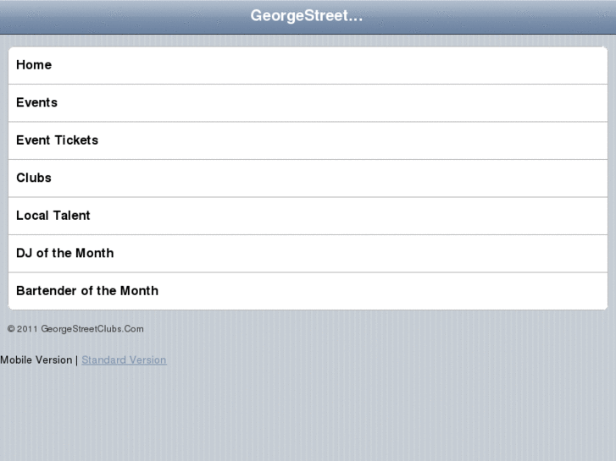Tap the Home row in navigation list
This screenshot has width=616, height=461.
pyautogui.click(x=308, y=65)
